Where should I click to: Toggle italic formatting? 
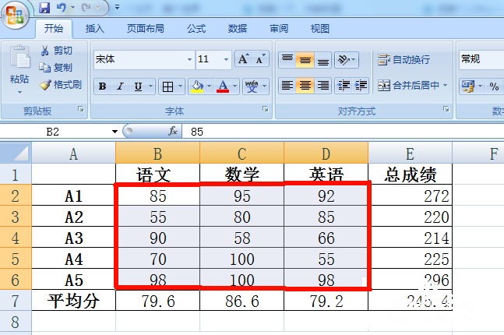[120, 86]
